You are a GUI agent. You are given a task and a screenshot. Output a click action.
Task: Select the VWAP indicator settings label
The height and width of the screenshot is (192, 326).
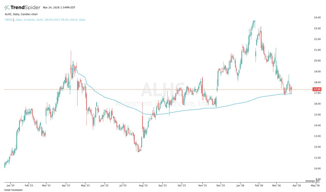[45, 20]
